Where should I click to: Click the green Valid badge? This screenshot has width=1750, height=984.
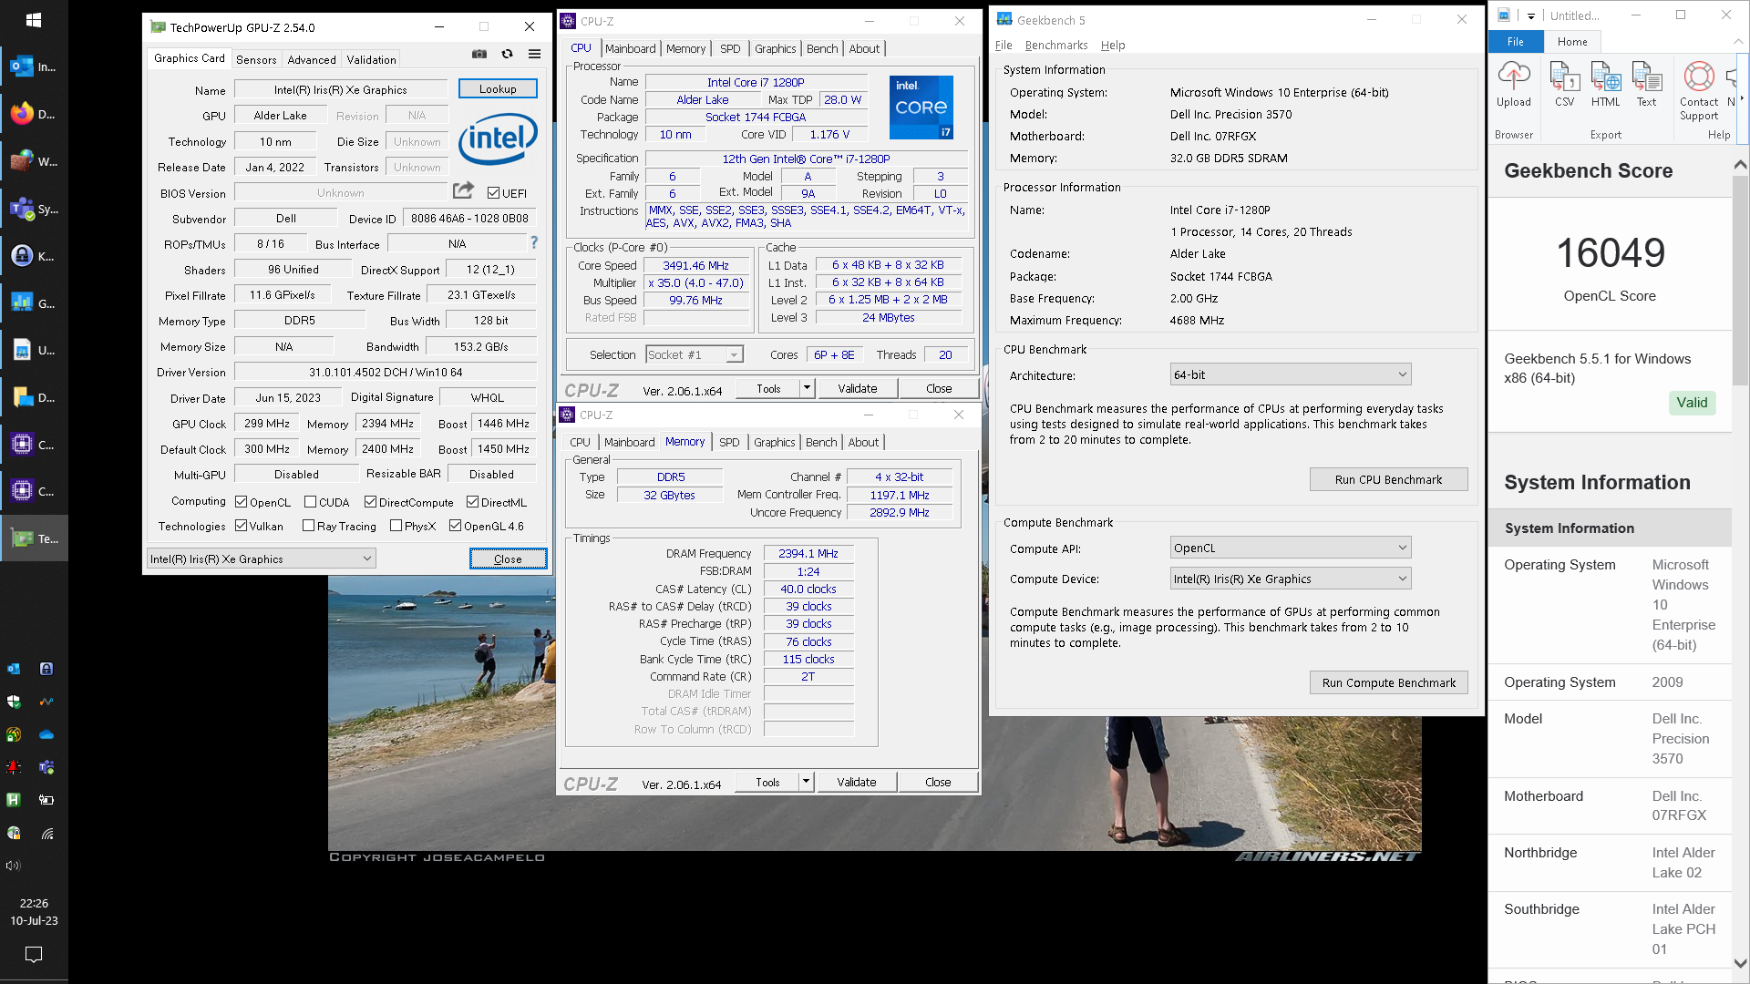(x=1692, y=403)
